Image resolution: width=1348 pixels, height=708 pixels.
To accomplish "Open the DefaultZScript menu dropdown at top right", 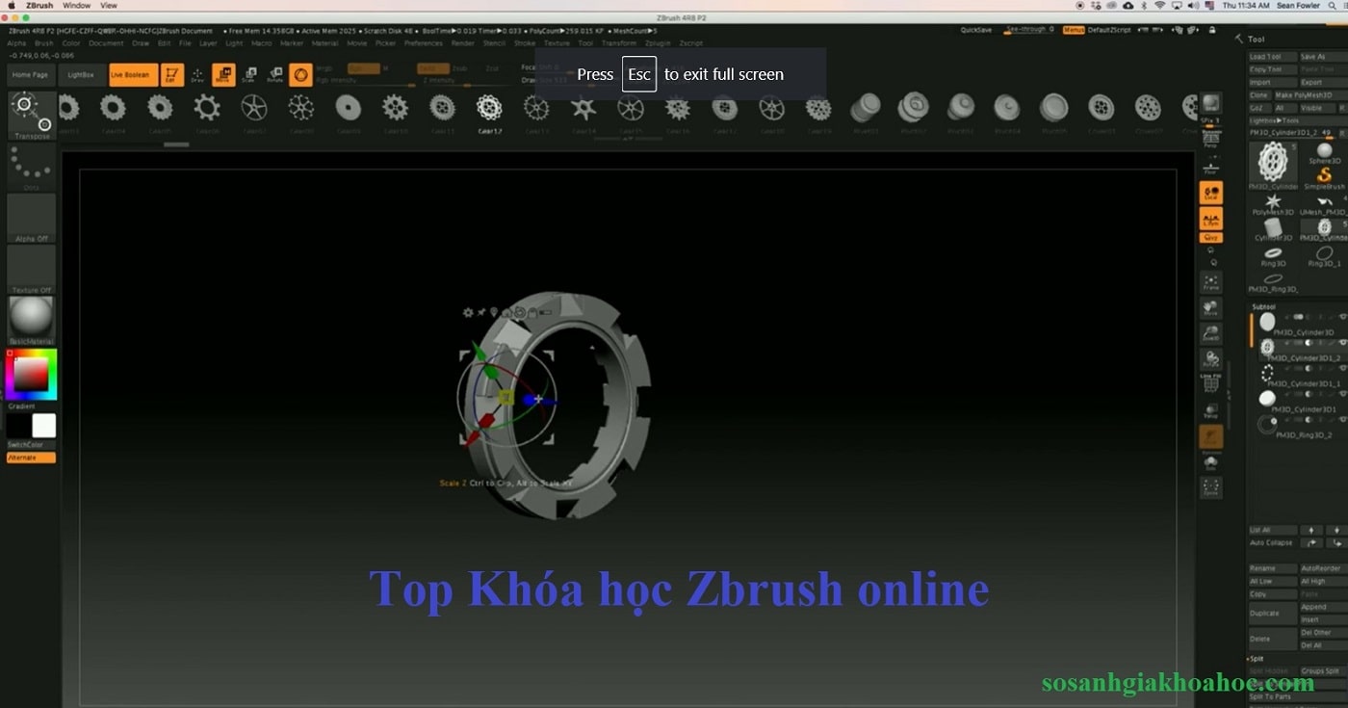I will (1109, 30).
